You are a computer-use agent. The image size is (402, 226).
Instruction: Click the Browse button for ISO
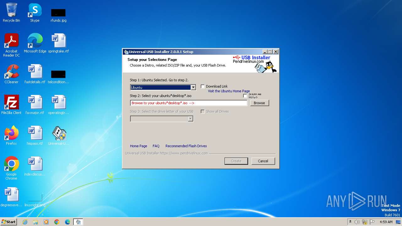[x=259, y=103]
